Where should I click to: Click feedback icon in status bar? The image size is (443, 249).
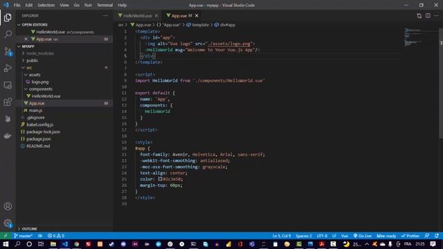coord(427,236)
